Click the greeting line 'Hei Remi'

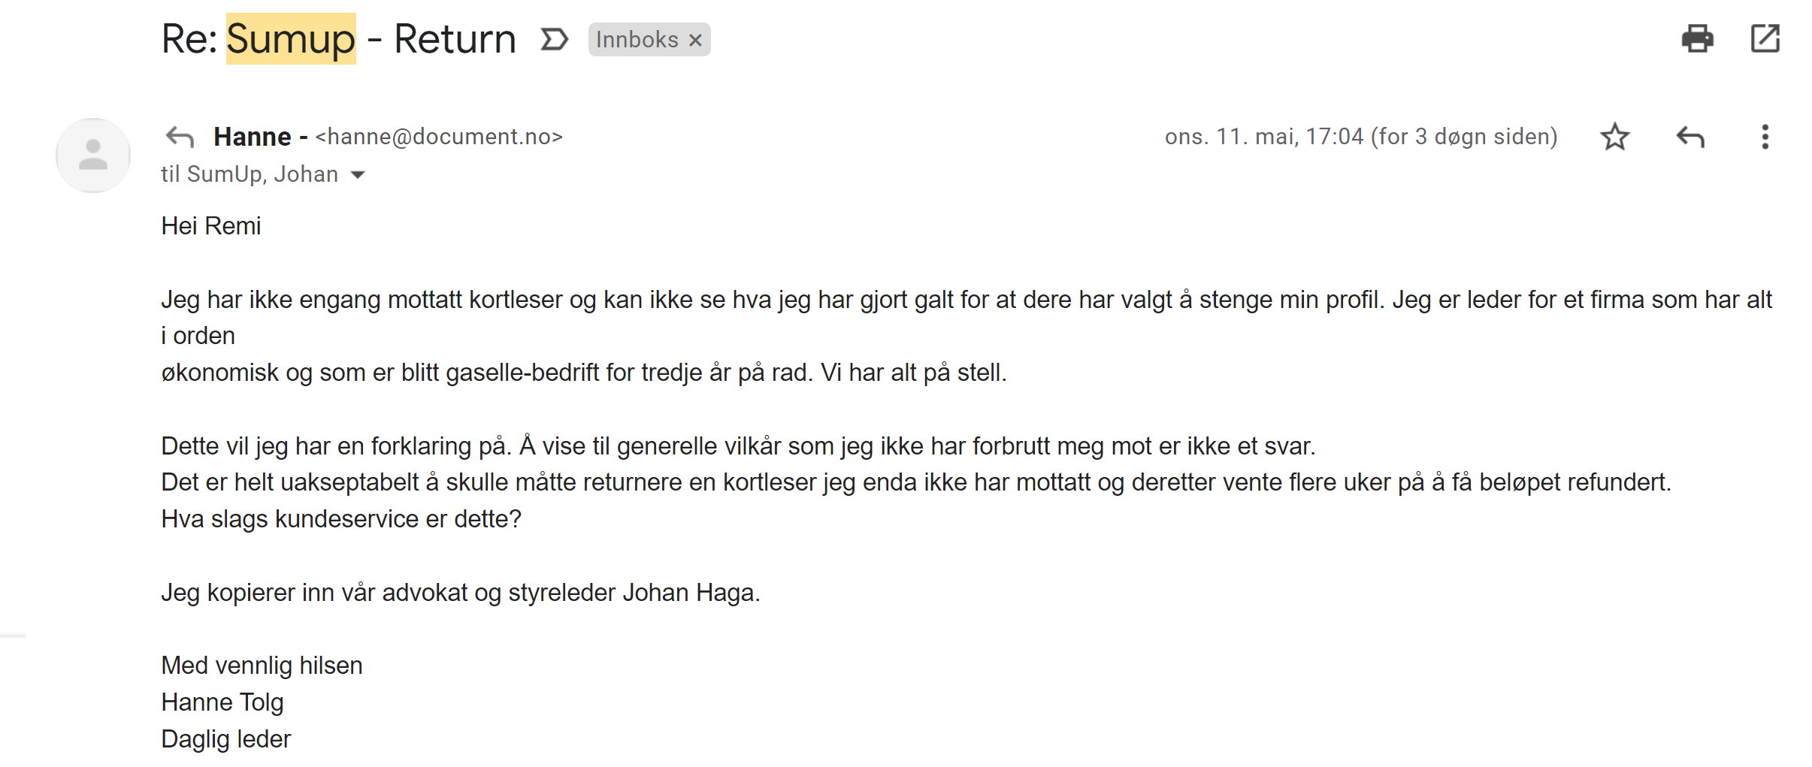tap(211, 226)
